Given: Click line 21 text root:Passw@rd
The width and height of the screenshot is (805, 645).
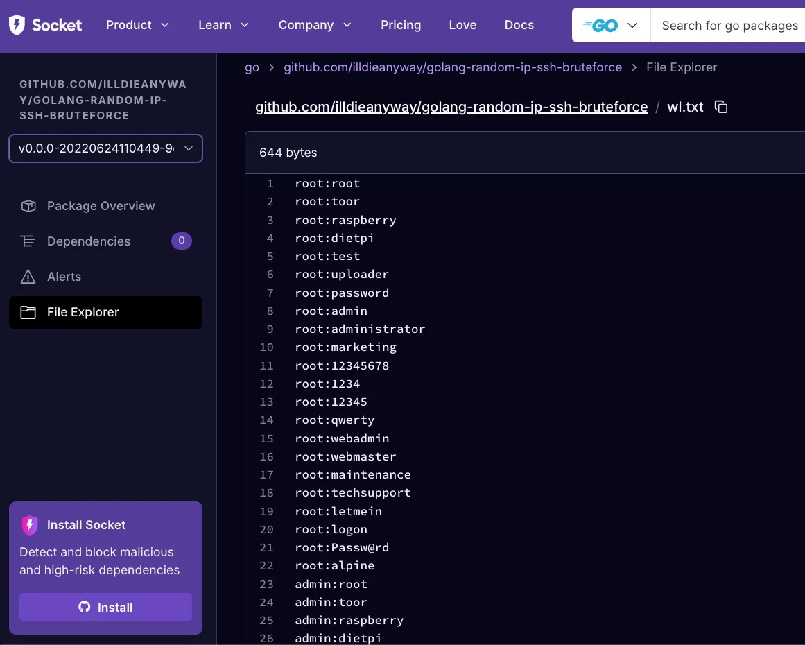Looking at the screenshot, I should (342, 547).
